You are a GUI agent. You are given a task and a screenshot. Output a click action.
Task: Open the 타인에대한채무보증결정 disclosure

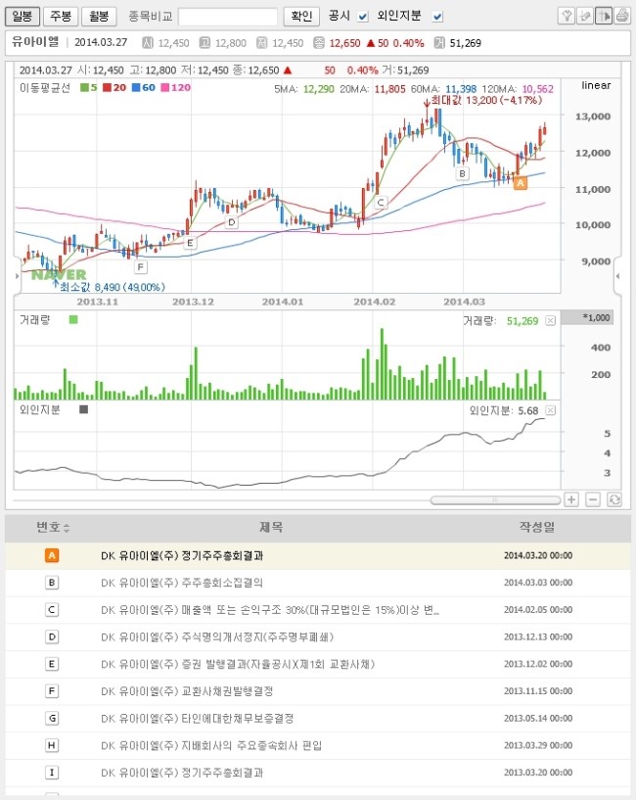[198, 719]
